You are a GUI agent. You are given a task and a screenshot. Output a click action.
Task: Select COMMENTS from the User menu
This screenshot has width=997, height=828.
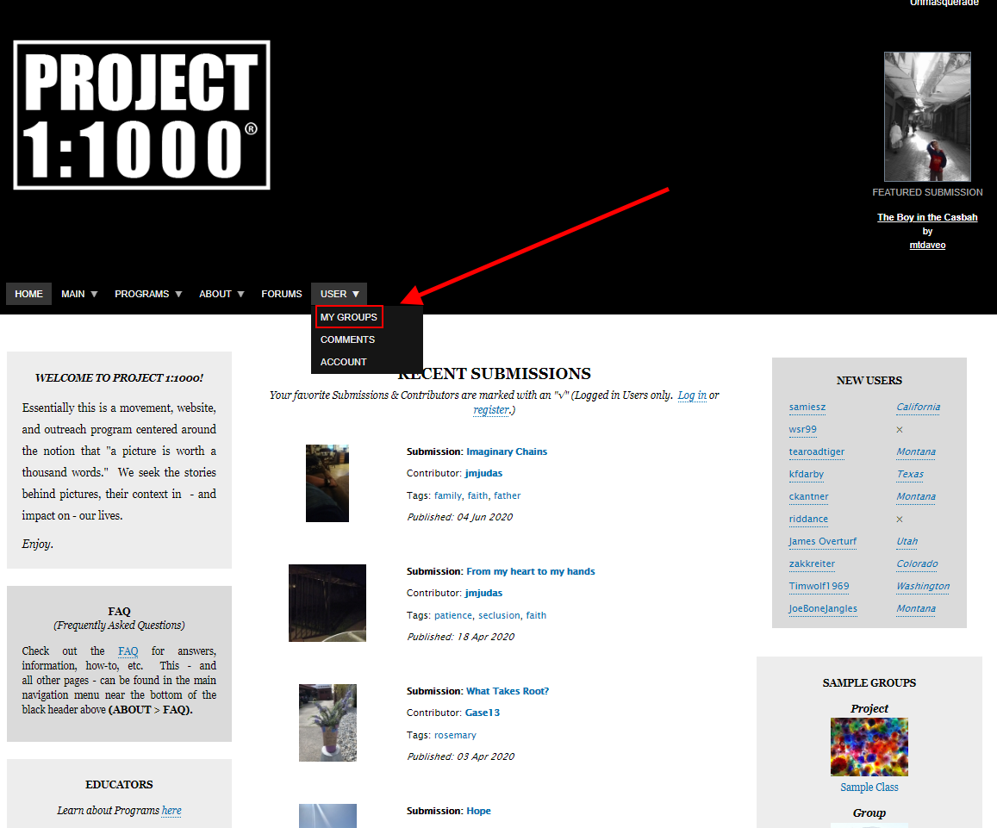347,339
